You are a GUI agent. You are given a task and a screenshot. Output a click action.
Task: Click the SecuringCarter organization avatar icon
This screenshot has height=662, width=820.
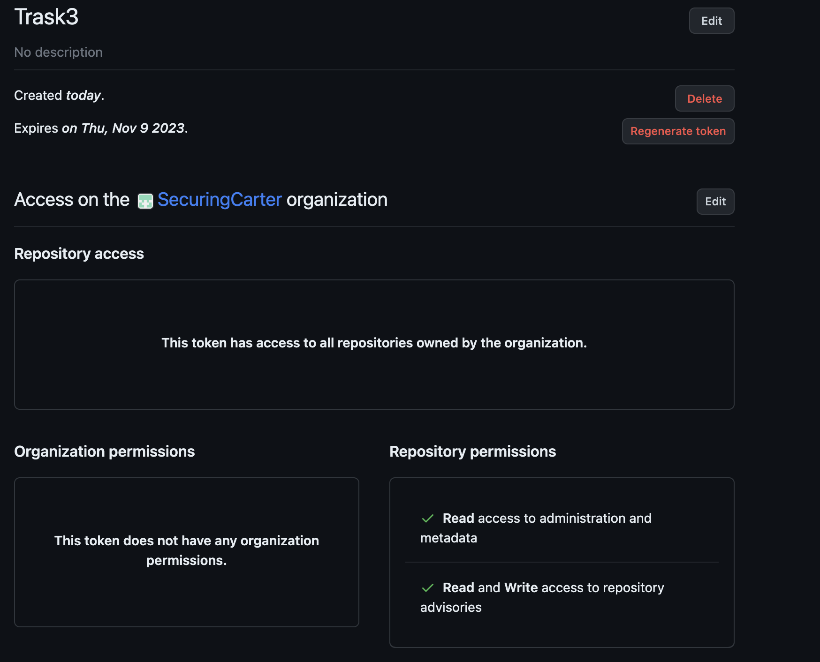pos(146,200)
